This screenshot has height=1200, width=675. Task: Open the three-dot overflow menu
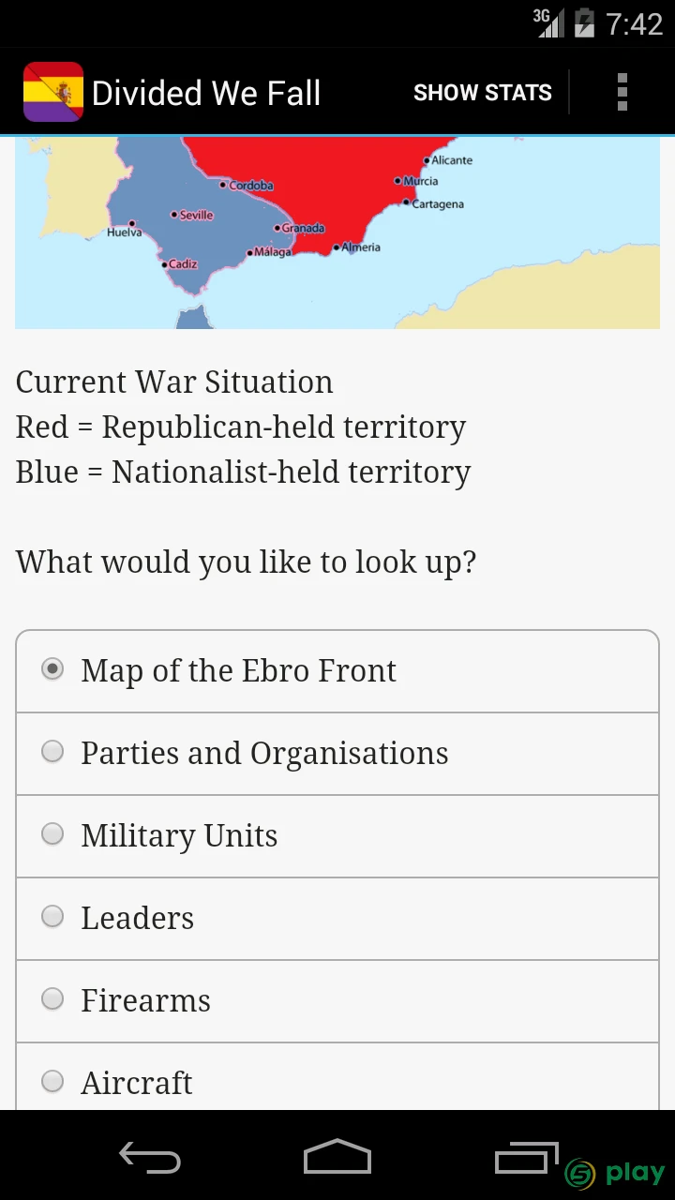point(622,92)
